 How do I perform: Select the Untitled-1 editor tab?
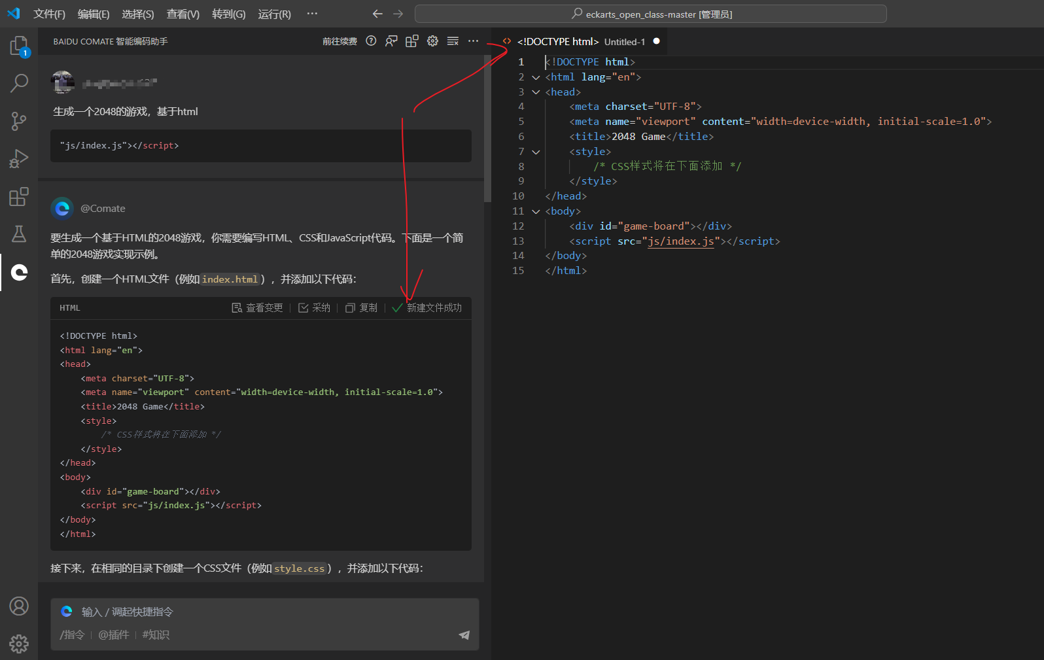pos(581,41)
